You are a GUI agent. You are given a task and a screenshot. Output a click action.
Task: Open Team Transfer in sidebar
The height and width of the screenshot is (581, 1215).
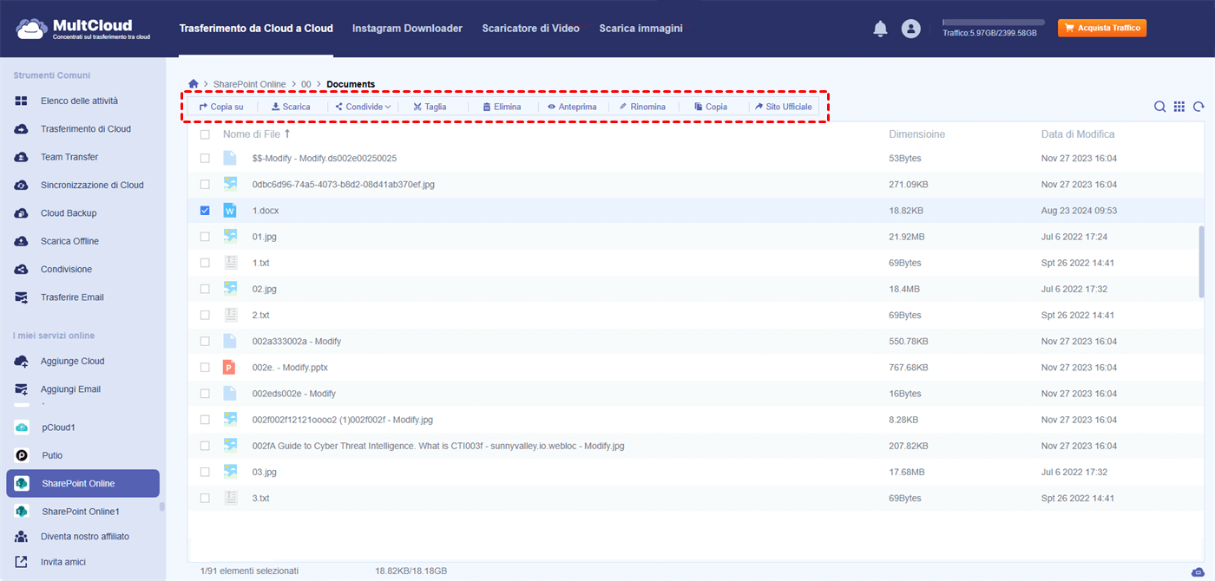click(x=69, y=157)
